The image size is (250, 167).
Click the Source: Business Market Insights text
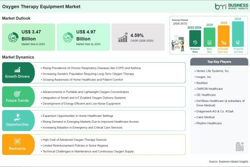pyautogui.click(x=229, y=162)
